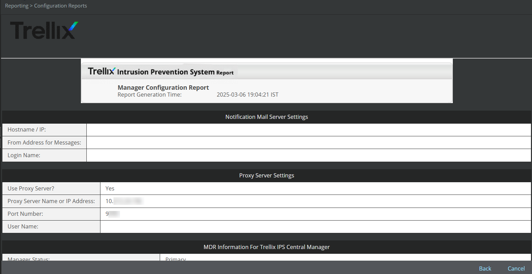Image resolution: width=532 pixels, height=274 pixels.
Task: Click the Yes value for Use Proxy Server
Action: 110,189
